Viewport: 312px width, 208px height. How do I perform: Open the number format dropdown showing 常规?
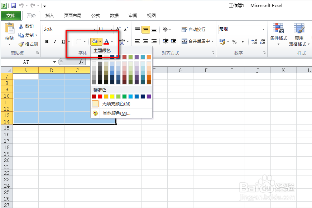(263, 29)
